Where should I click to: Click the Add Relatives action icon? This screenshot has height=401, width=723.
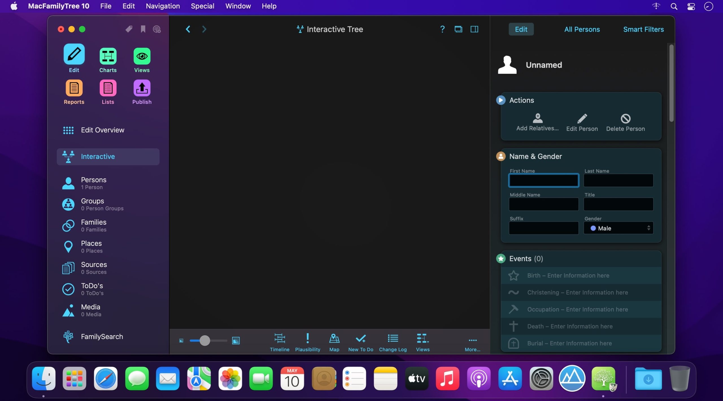(x=537, y=119)
